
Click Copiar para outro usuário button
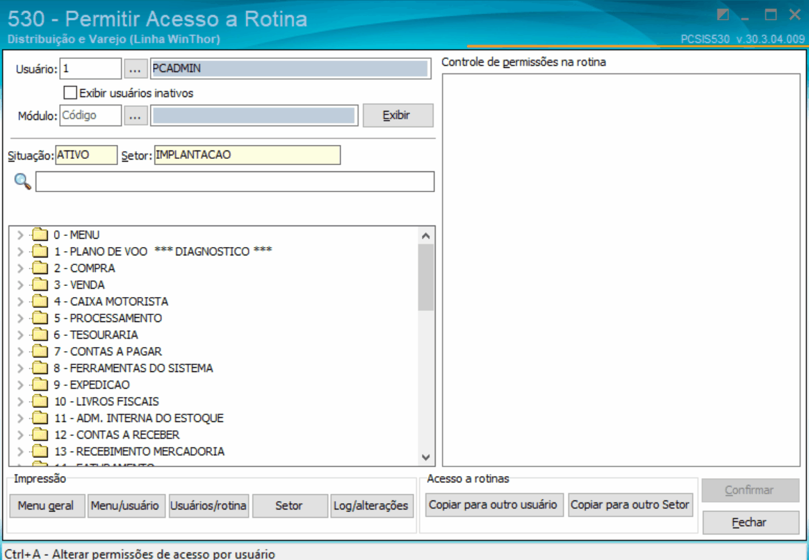click(x=493, y=505)
